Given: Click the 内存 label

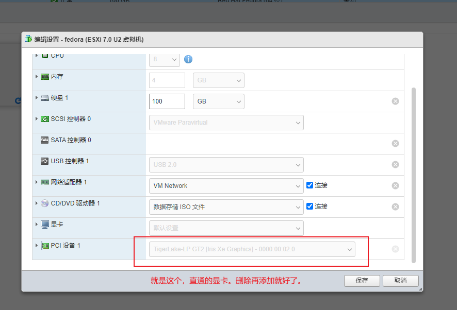Looking at the screenshot, I should coord(57,77).
